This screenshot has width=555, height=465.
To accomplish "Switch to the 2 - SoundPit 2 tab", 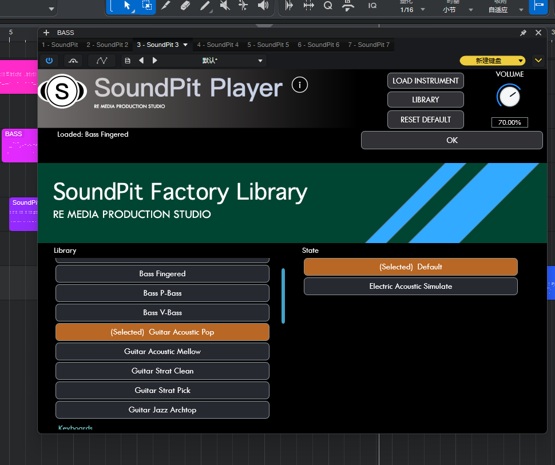I will [x=107, y=45].
